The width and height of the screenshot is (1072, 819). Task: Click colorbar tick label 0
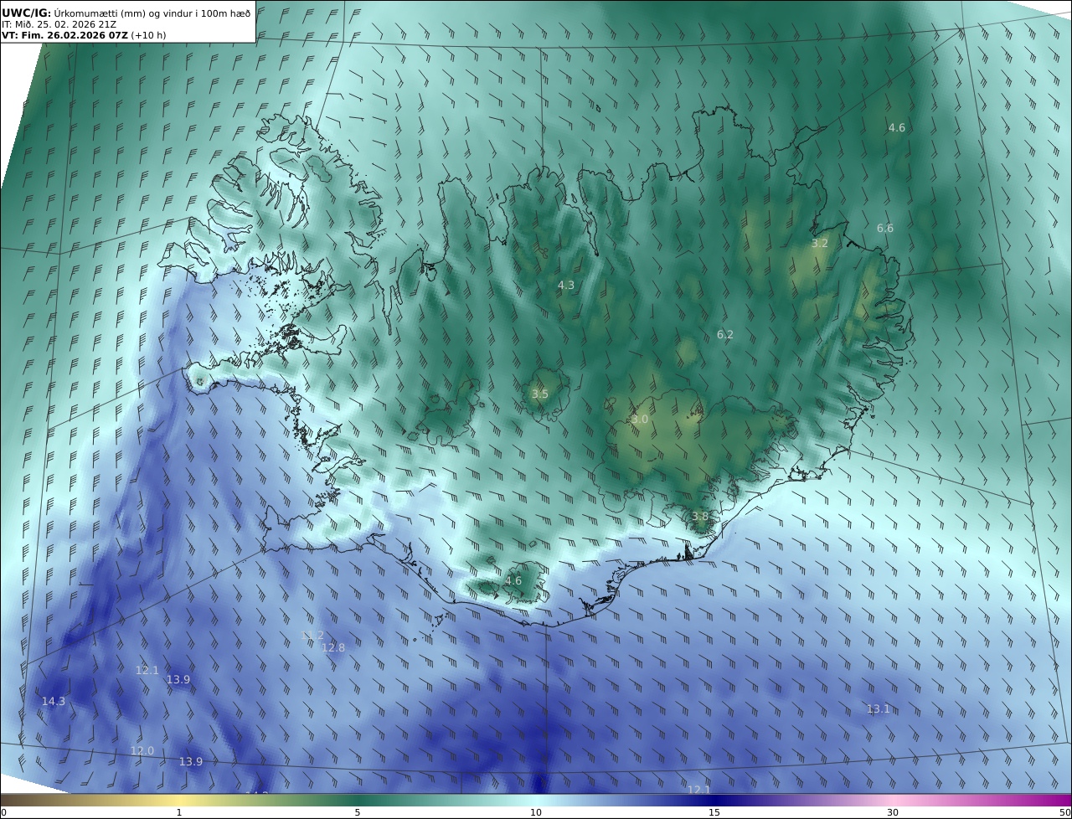tap(3, 812)
